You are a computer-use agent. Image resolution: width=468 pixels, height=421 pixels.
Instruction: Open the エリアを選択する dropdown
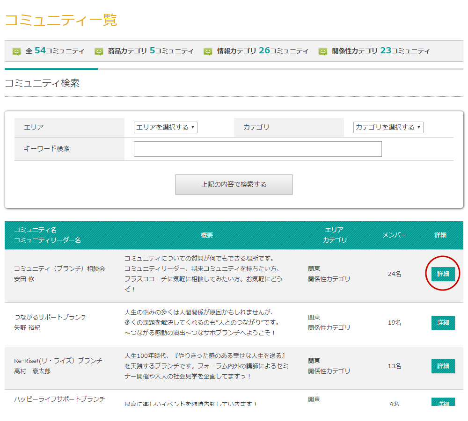(x=165, y=127)
